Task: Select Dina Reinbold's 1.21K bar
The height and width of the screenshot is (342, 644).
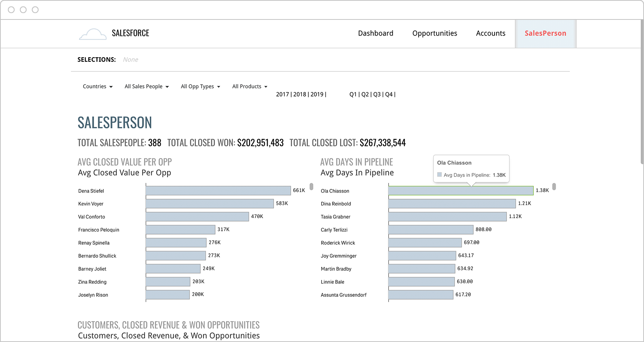Action: point(452,204)
